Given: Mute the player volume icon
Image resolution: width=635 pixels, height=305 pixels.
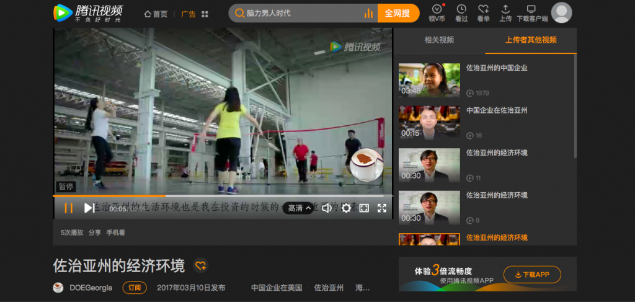Looking at the screenshot, I should [327, 208].
